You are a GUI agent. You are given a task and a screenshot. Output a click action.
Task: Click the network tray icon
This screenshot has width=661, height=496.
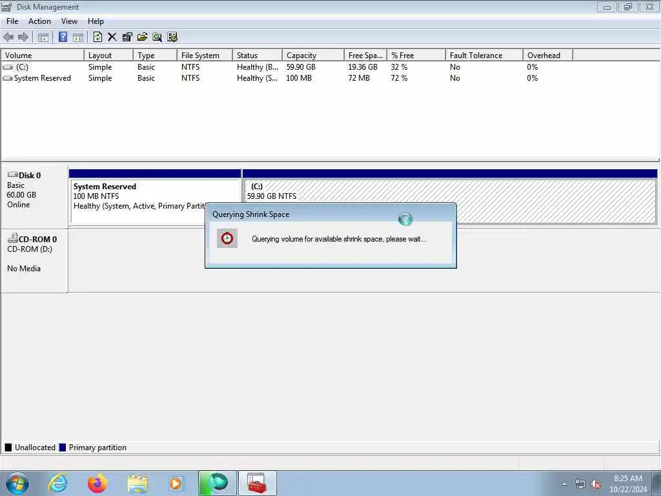coord(580,484)
